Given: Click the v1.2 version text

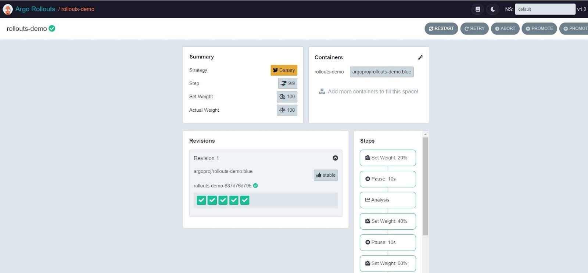Looking at the screenshot, I should click(x=582, y=9).
